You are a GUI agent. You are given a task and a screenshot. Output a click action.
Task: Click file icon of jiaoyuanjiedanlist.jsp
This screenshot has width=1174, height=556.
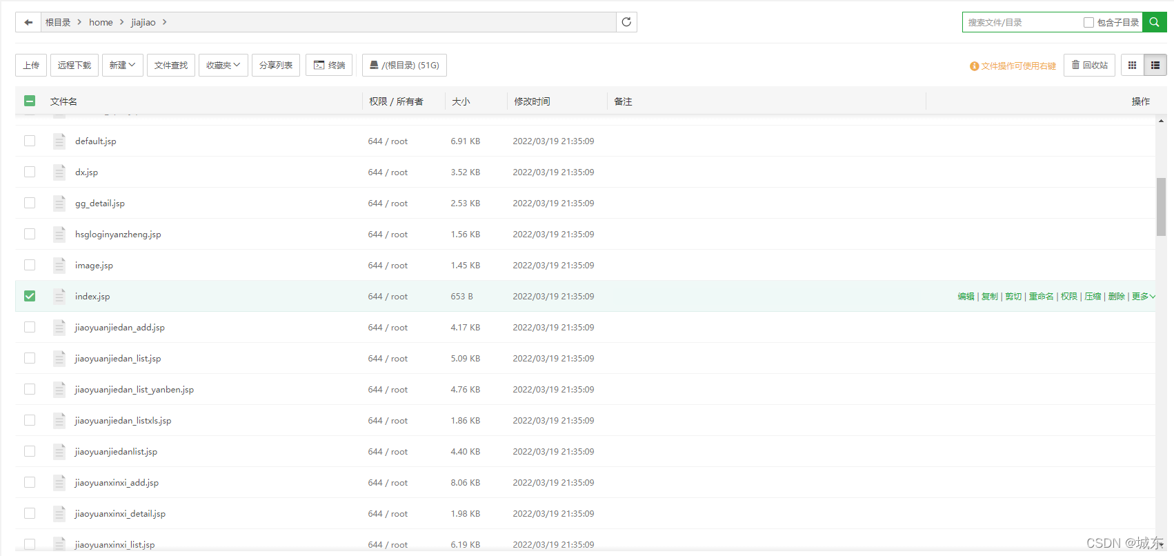pos(59,451)
